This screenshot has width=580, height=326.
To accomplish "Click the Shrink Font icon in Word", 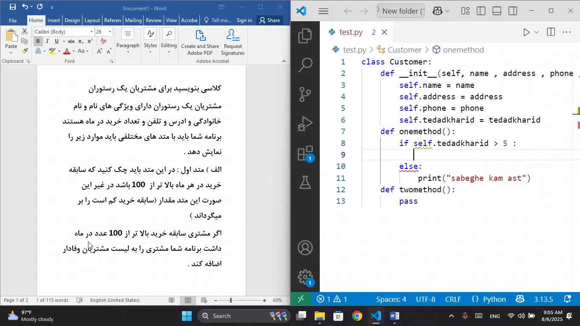I will click(109, 51).
